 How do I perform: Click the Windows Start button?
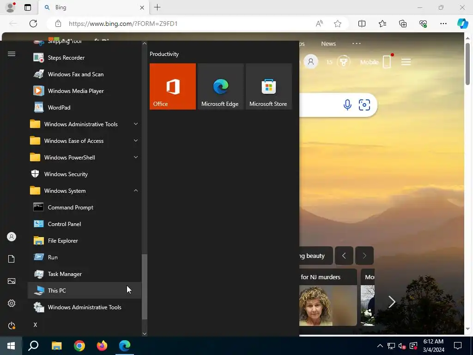click(x=11, y=346)
